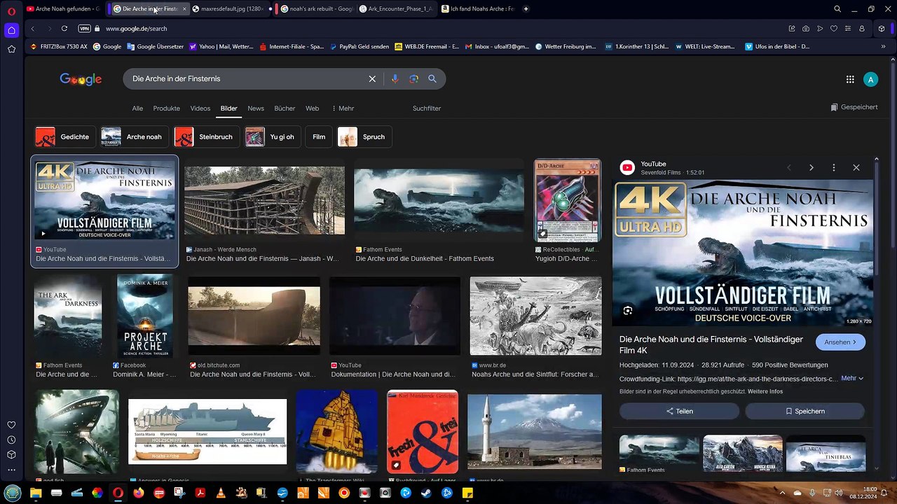
Task: Open 'FRITZ!Box 7530 AX' bookmark
Action: click(59, 46)
